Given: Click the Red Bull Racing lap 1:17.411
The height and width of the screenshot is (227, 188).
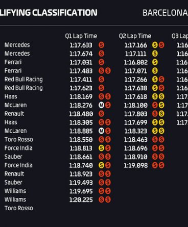Looking at the screenshot, I should (x=81, y=80).
